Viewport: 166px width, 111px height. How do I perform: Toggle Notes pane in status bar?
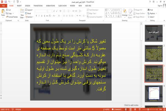pos(106,109)
